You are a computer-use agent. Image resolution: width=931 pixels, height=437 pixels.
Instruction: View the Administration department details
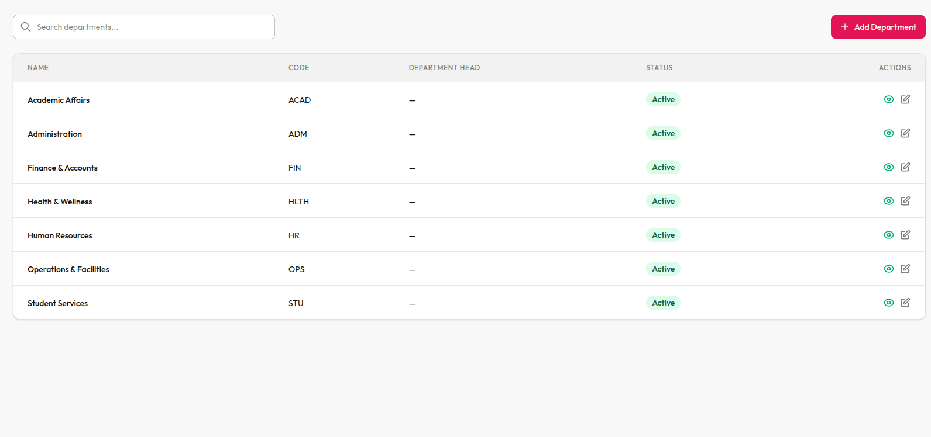tap(888, 133)
